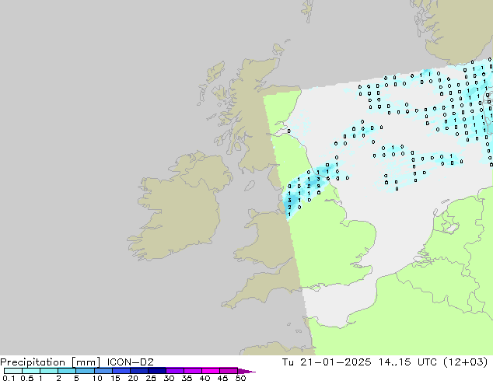Click the 0.1–0.5 mm palest legend swatch
493x381 pixels.
[13, 371]
